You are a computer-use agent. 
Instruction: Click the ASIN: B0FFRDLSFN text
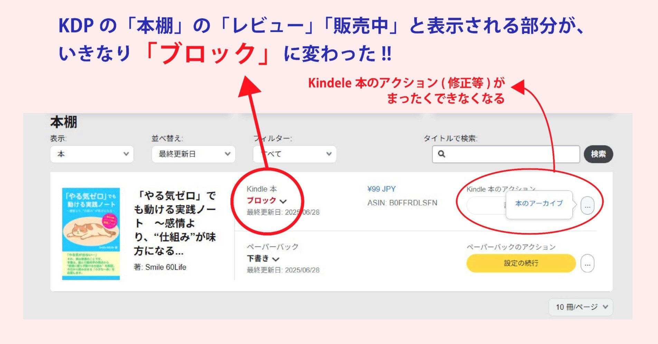tap(402, 203)
